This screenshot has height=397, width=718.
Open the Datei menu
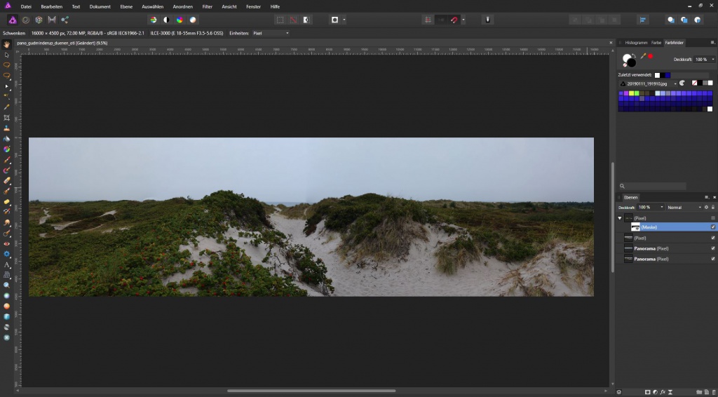26,7
